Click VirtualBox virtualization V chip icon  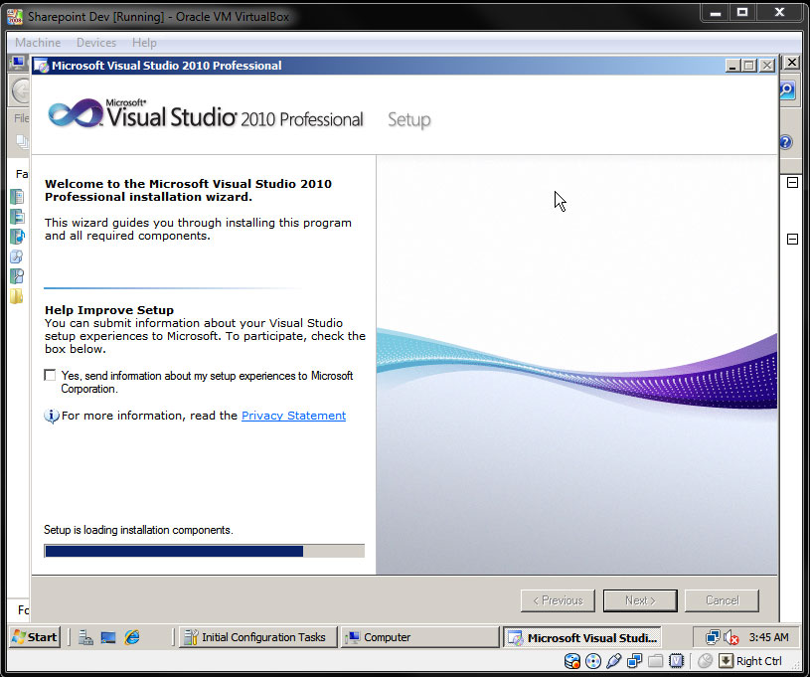676,661
